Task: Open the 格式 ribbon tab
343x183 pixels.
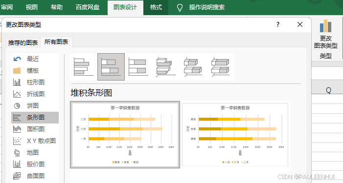Action: (x=156, y=7)
